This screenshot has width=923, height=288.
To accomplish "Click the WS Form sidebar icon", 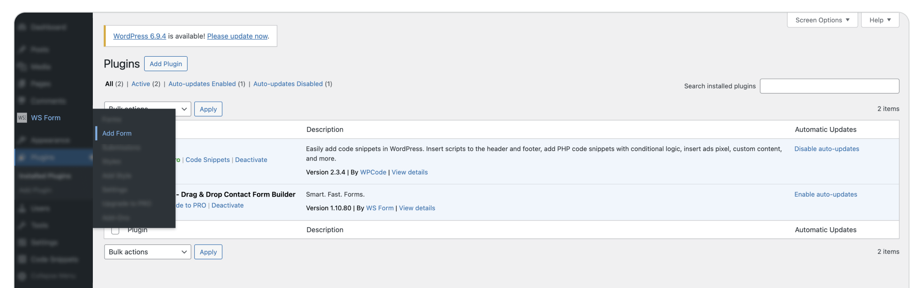I will 22,118.
